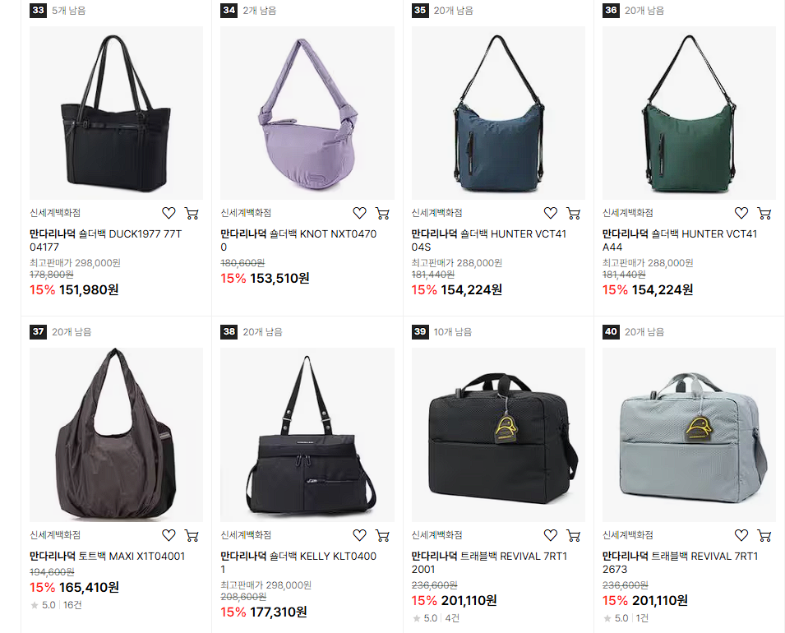Open the 5.0 rating with 16 reviews

coord(56,605)
